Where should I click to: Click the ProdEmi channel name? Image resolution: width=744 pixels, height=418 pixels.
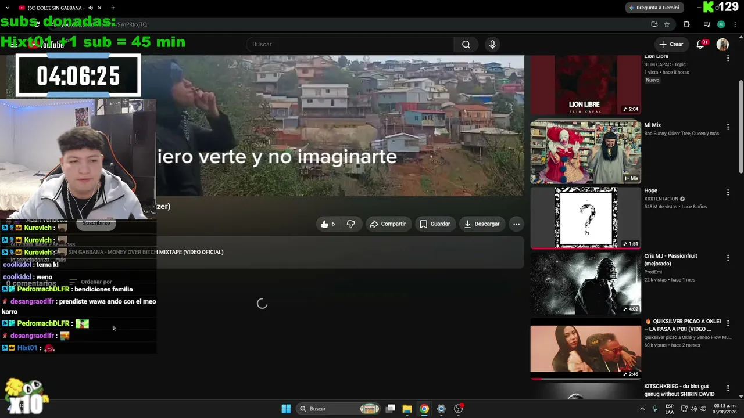click(653, 272)
